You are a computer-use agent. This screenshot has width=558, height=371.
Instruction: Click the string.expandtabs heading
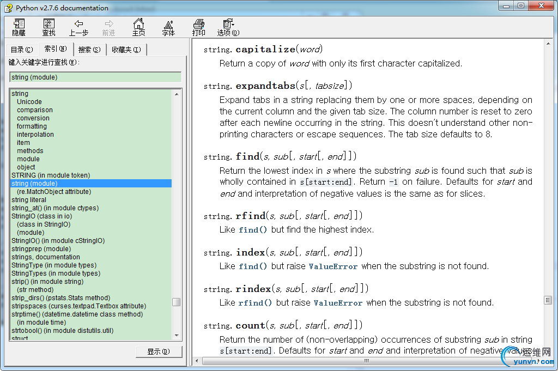pyautogui.click(x=278, y=86)
